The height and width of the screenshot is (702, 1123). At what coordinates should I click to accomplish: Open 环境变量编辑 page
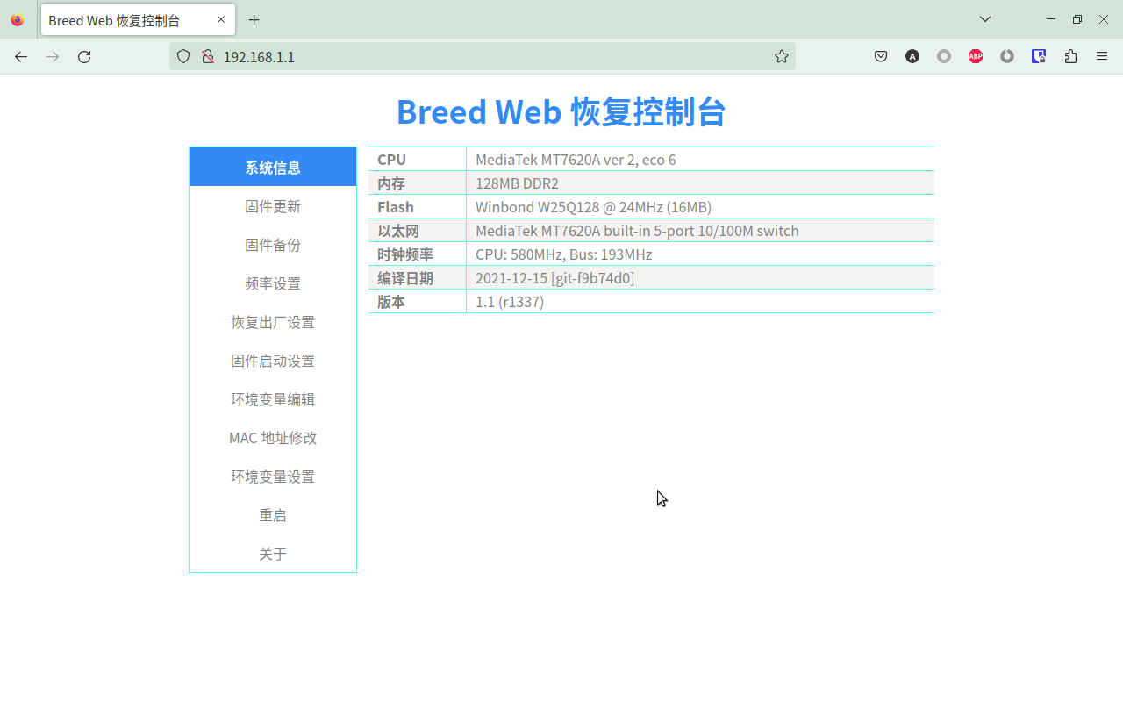(x=273, y=399)
